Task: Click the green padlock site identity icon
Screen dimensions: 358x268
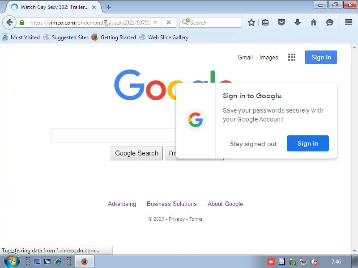Action: pyautogui.click(x=22, y=23)
